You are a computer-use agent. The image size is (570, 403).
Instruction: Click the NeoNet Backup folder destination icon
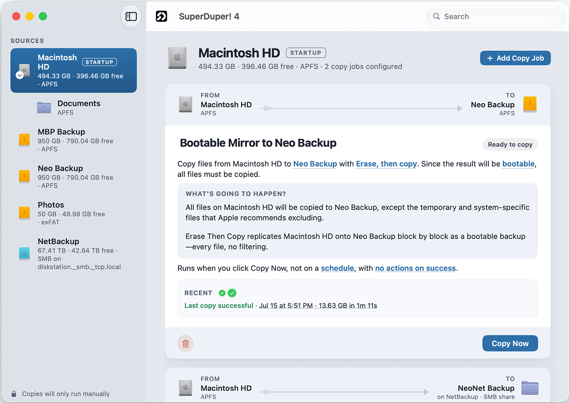[530, 388]
